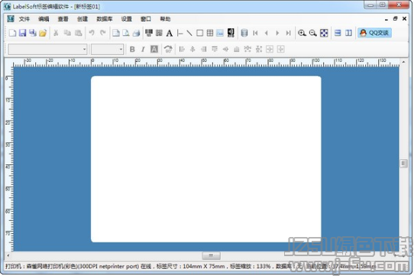The height and width of the screenshot is (276, 414).
Task: Click the zoom in magnifier
Action: (x=302, y=33)
